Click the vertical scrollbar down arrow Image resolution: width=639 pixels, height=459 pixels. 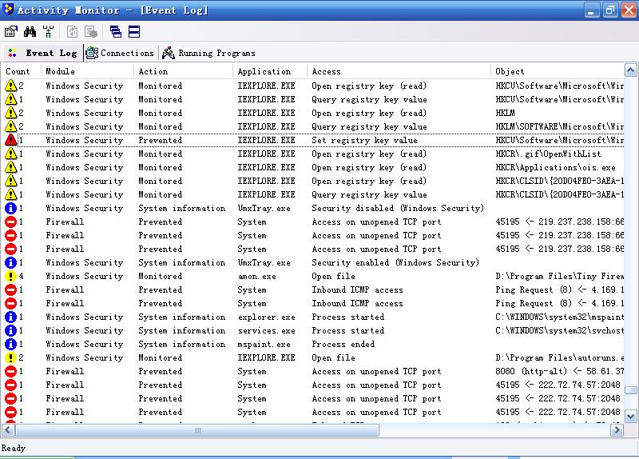point(630,417)
